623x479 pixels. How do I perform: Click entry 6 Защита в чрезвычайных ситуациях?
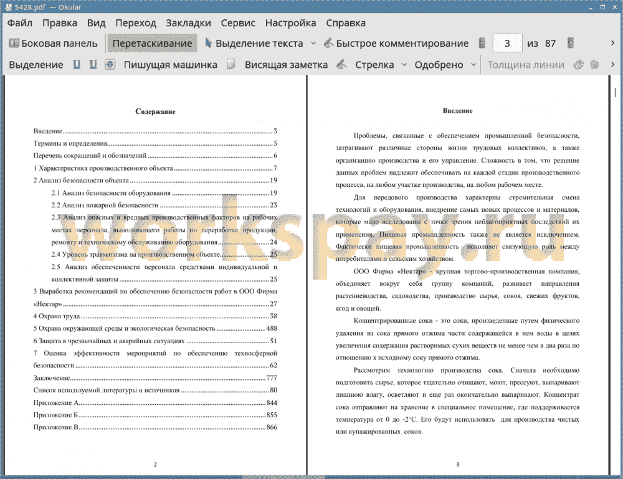[155, 341]
